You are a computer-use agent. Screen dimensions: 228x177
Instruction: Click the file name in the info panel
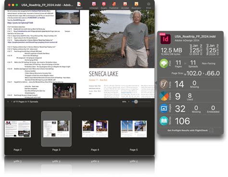tap(195, 37)
